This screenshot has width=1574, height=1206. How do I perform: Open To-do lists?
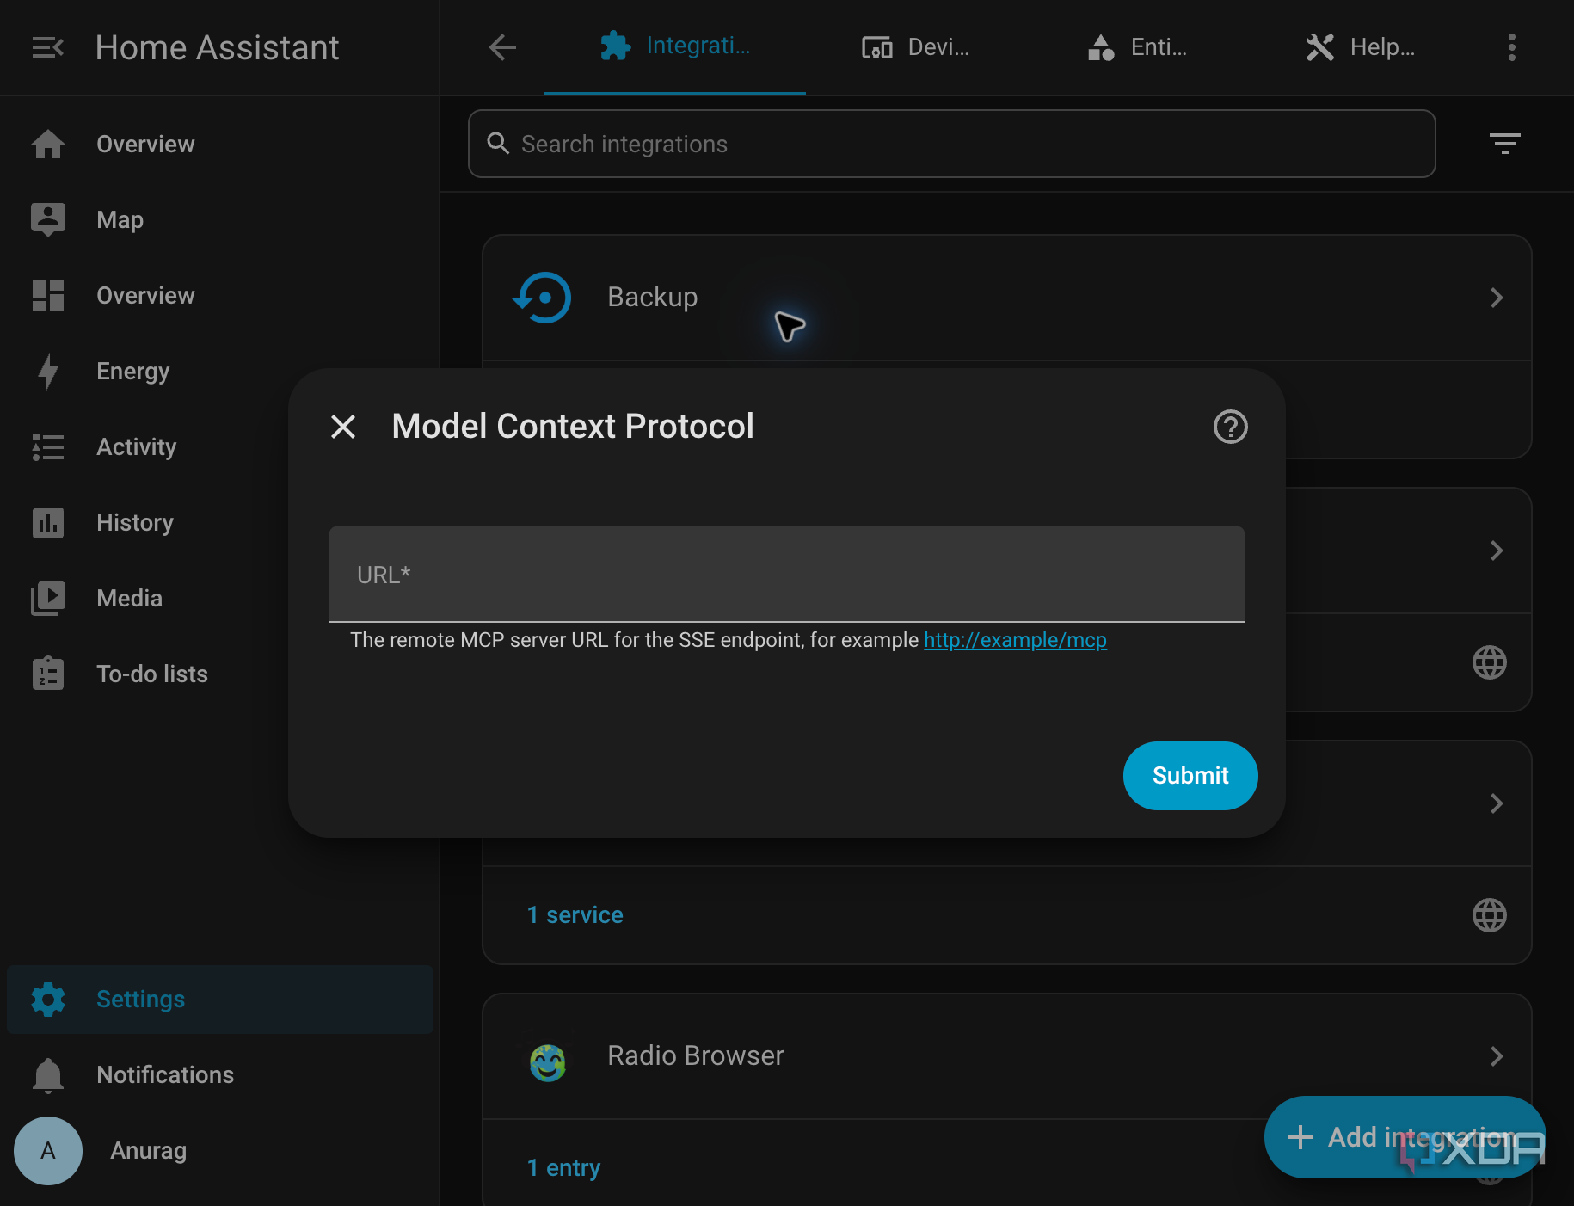point(219,674)
